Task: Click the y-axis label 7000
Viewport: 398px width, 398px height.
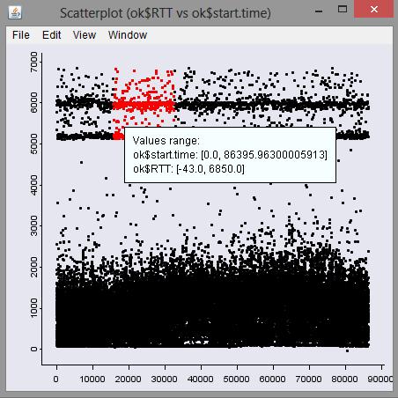Action: pos(34,62)
